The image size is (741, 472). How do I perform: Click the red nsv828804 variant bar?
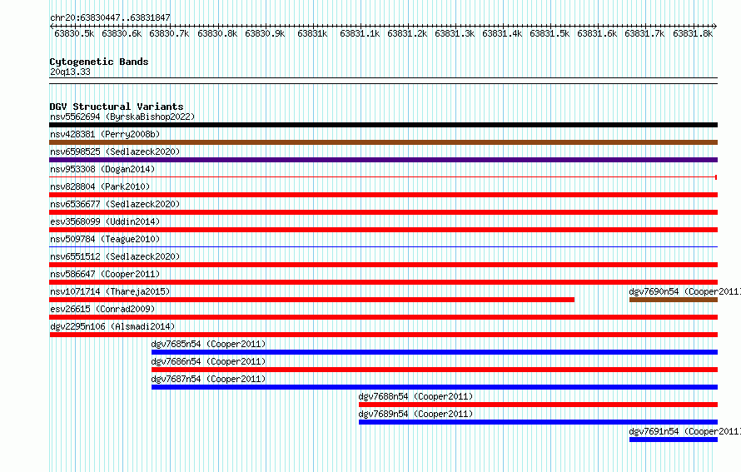(x=383, y=195)
